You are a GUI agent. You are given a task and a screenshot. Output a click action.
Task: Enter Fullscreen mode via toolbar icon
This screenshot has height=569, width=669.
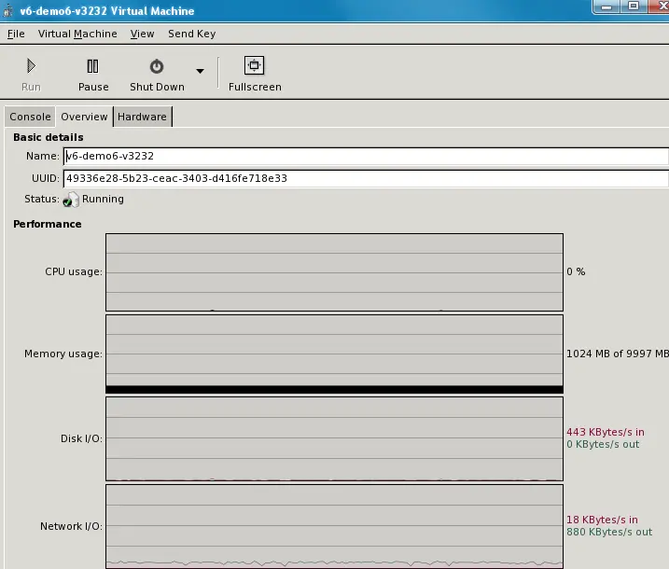(x=255, y=65)
